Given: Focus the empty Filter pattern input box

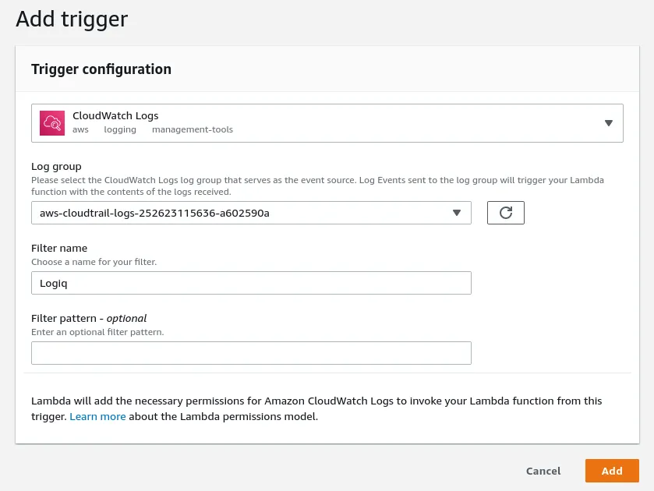Looking at the screenshot, I should tap(251, 353).
